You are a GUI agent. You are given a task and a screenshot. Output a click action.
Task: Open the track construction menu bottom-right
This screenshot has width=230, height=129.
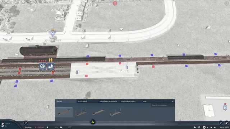pos(221,123)
